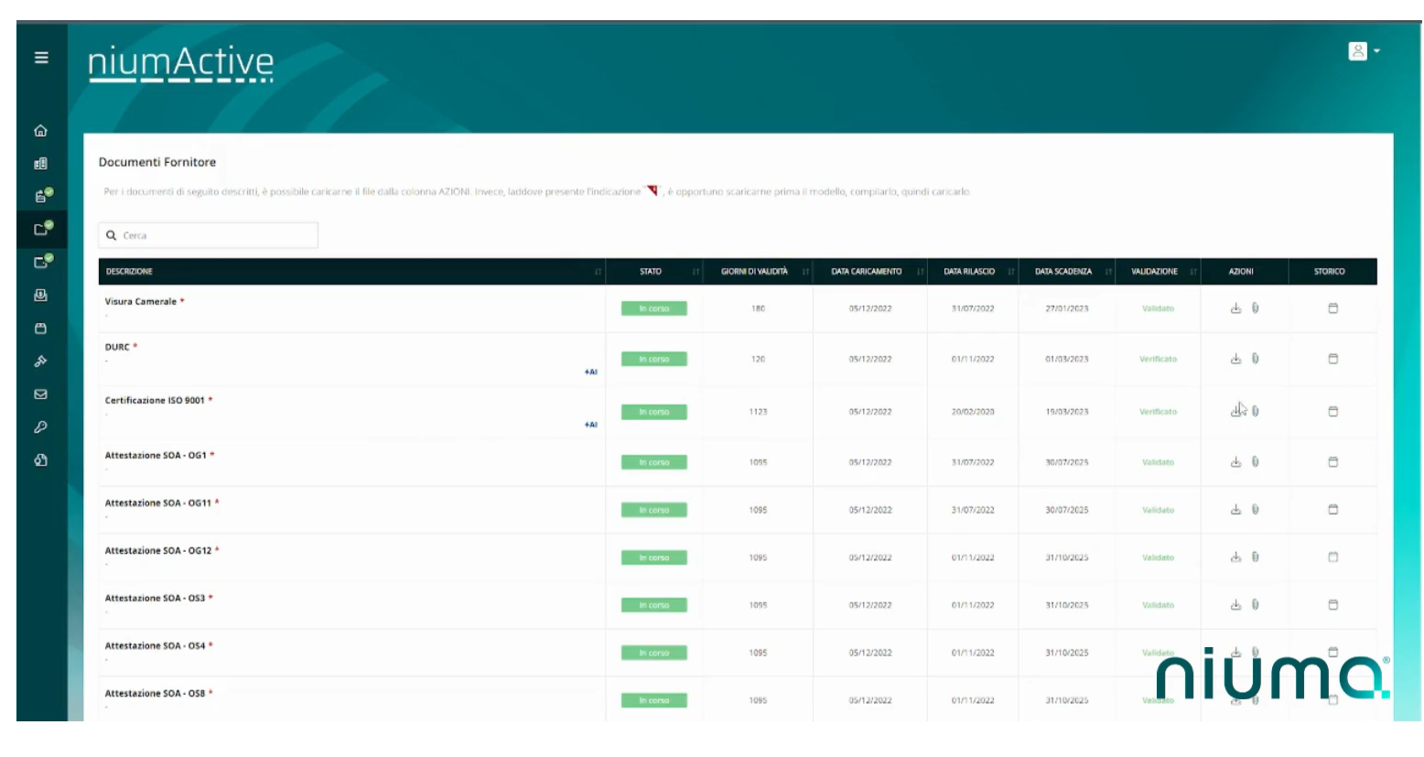Attach a file to Visura Camerale

1255,308
